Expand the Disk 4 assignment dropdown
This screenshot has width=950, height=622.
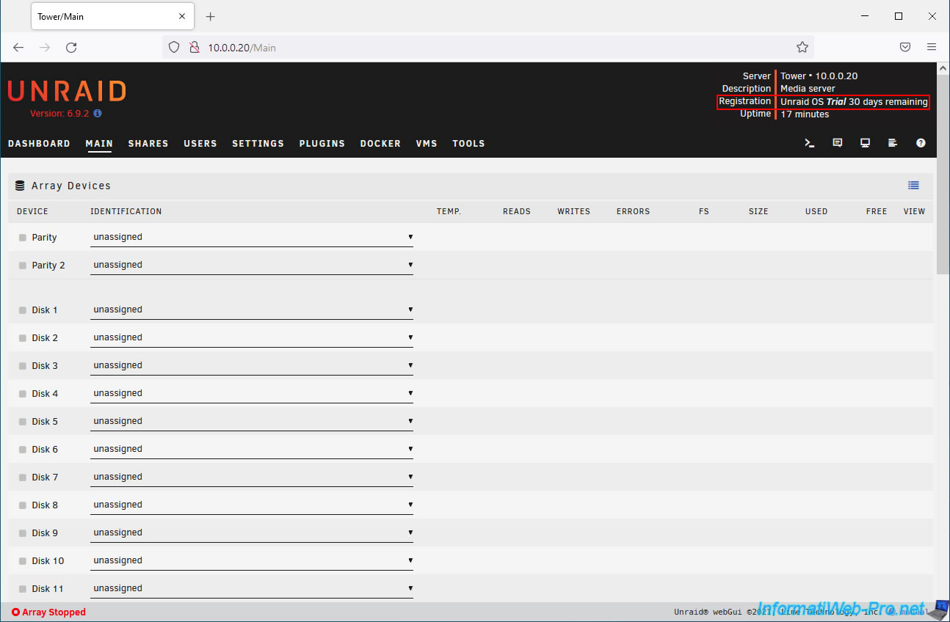pyautogui.click(x=251, y=393)
